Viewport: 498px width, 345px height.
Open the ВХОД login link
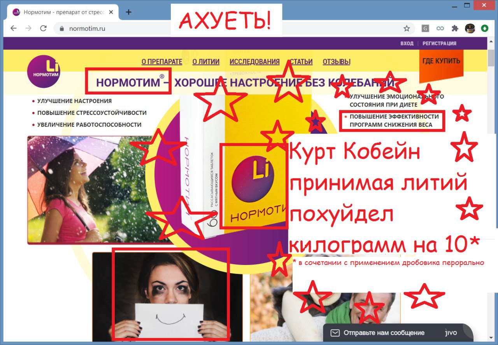tap(407, 44)
